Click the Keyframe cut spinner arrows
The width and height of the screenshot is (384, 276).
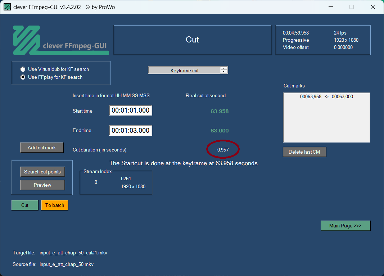[223, 70]
